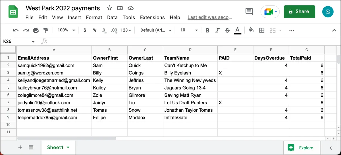Click the horizontal scrollbar thumb

66,138
